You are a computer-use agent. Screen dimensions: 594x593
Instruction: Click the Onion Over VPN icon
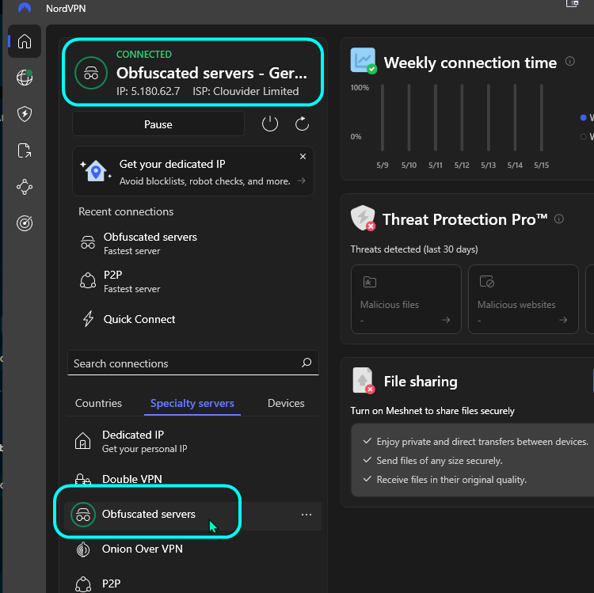(83, 549)
